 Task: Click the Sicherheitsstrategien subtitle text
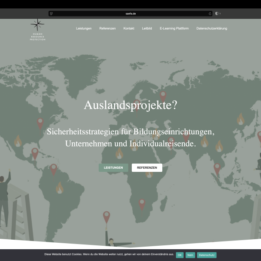coord(130,137)
